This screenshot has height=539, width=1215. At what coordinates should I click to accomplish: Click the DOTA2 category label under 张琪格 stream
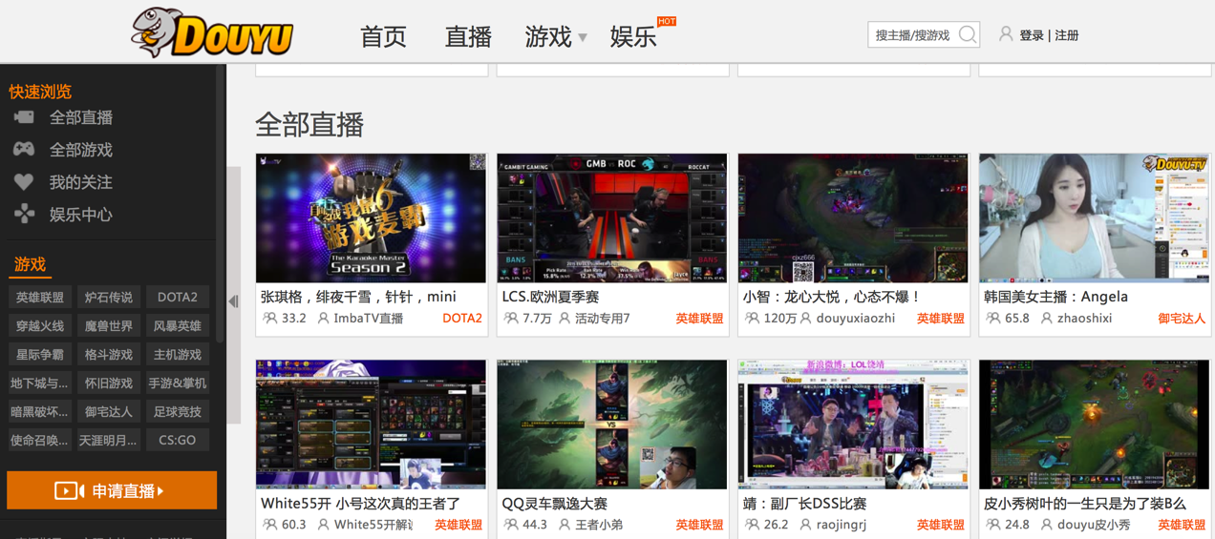(x=462, y=319)
